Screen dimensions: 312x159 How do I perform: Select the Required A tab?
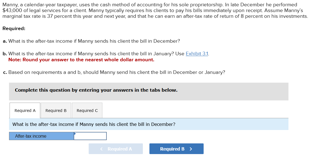[x=25, y=110]
